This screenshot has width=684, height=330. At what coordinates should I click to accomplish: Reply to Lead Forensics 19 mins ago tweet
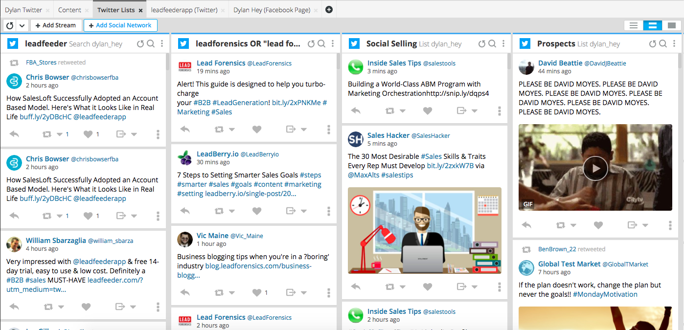click(x=185, y=130)
